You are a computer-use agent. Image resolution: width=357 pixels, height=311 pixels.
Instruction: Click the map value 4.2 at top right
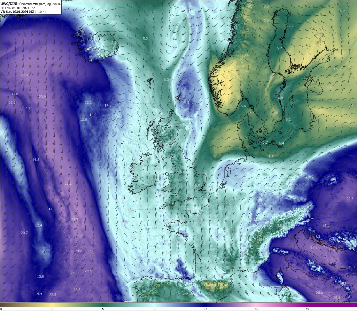click(342, 11)
